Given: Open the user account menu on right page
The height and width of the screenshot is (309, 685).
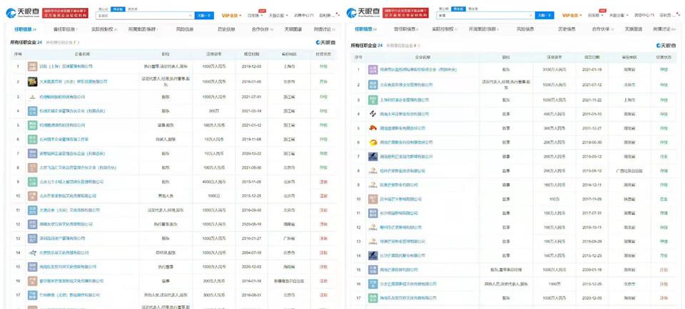Looking at the screenshot, I should click(x=671, y=15).
